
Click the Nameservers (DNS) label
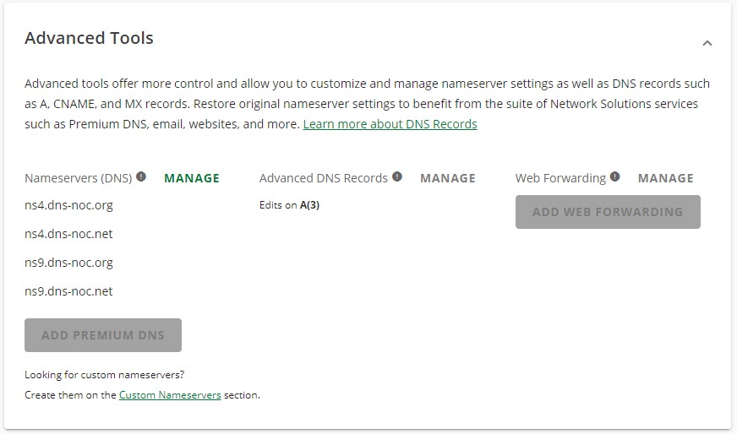point(78,178)
